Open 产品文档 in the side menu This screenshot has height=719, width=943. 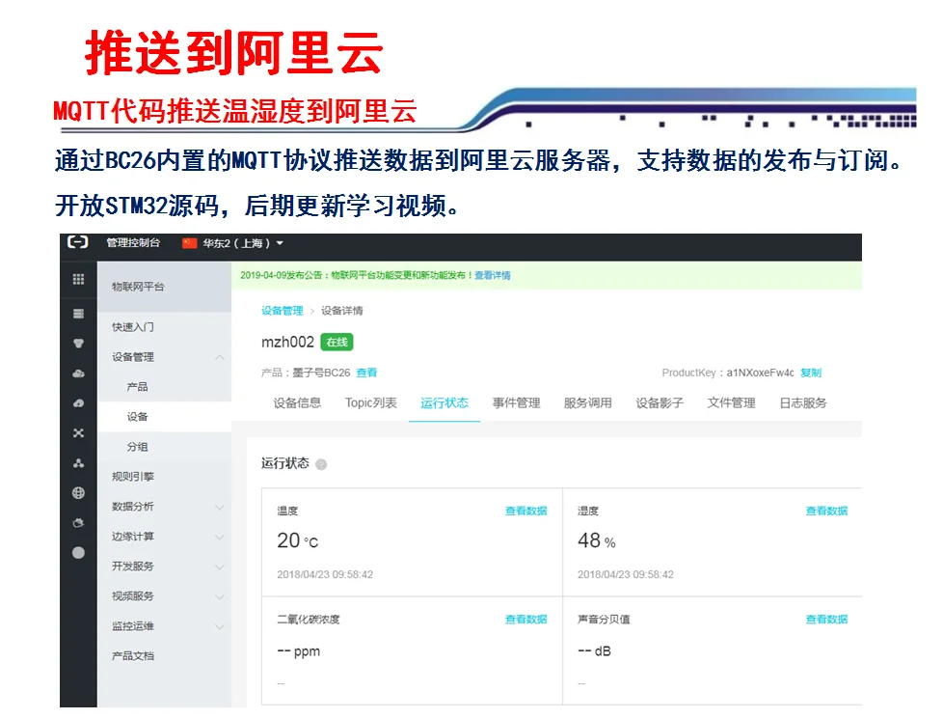(133, 655)
